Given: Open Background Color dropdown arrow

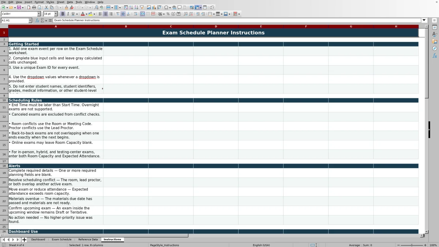Looking at the screenshot, I should 94,14.
